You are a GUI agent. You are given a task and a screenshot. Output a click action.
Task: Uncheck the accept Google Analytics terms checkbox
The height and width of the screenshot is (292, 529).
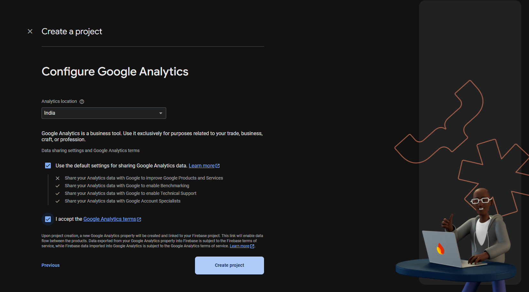point(48,219)
